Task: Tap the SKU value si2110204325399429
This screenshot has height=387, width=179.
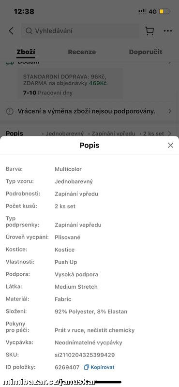Action: coord(85,355)
